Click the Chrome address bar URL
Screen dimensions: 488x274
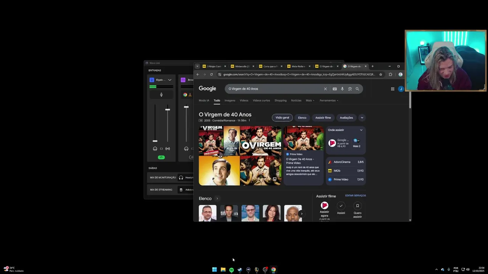click(x=299, y=75)
